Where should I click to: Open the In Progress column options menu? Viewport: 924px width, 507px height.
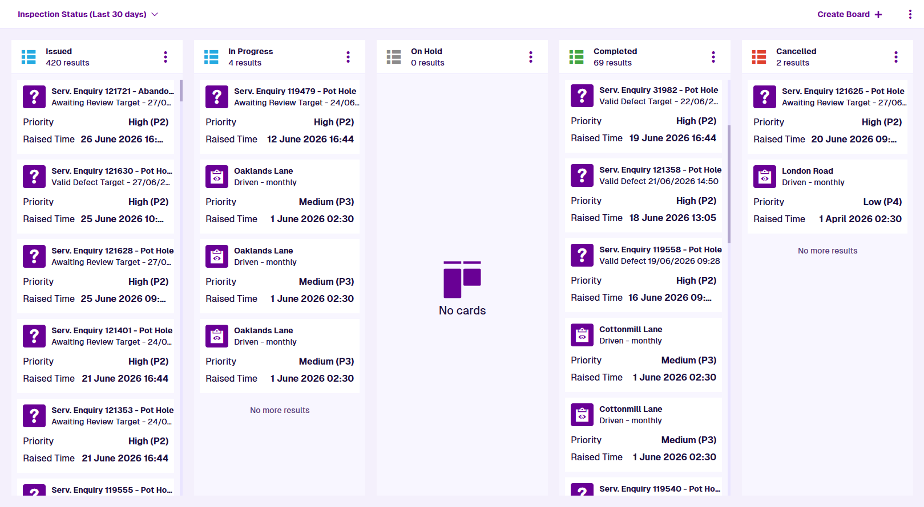pos(348,57)
